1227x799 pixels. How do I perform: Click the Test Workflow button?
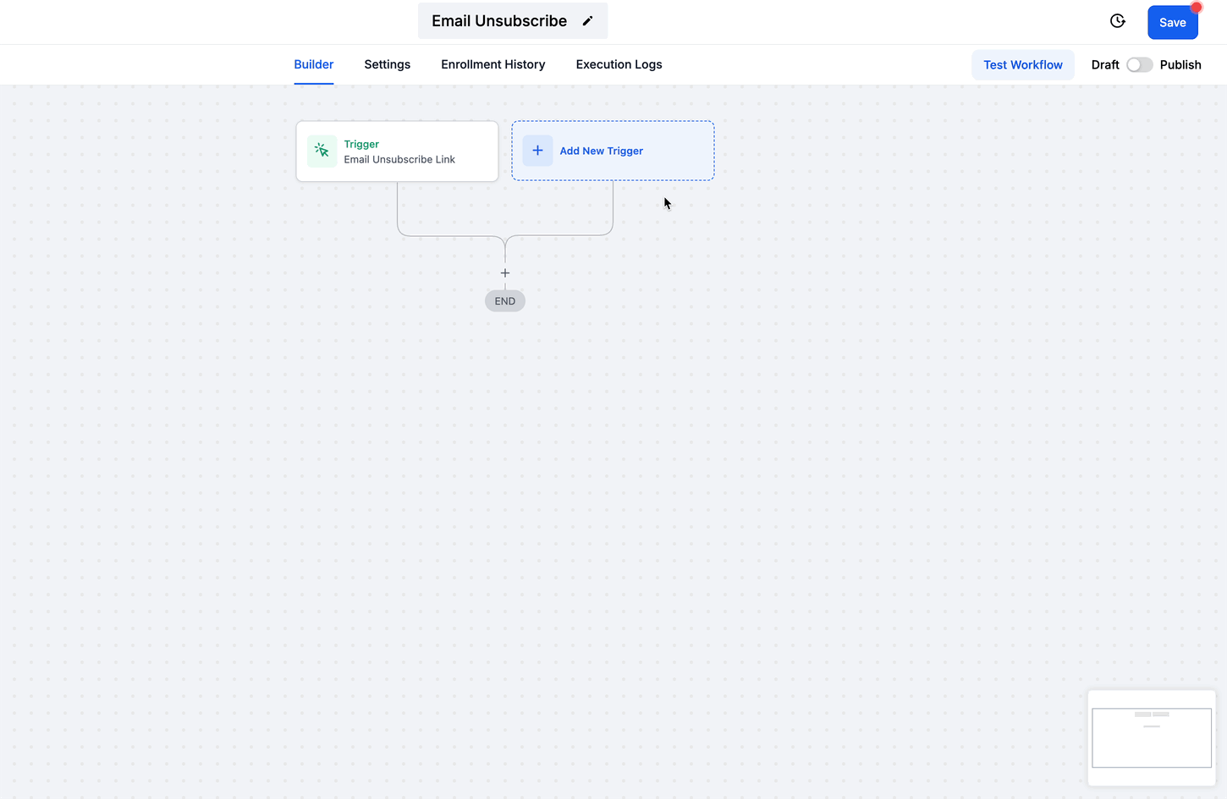pyautogui.click(x=1022, y=65)
